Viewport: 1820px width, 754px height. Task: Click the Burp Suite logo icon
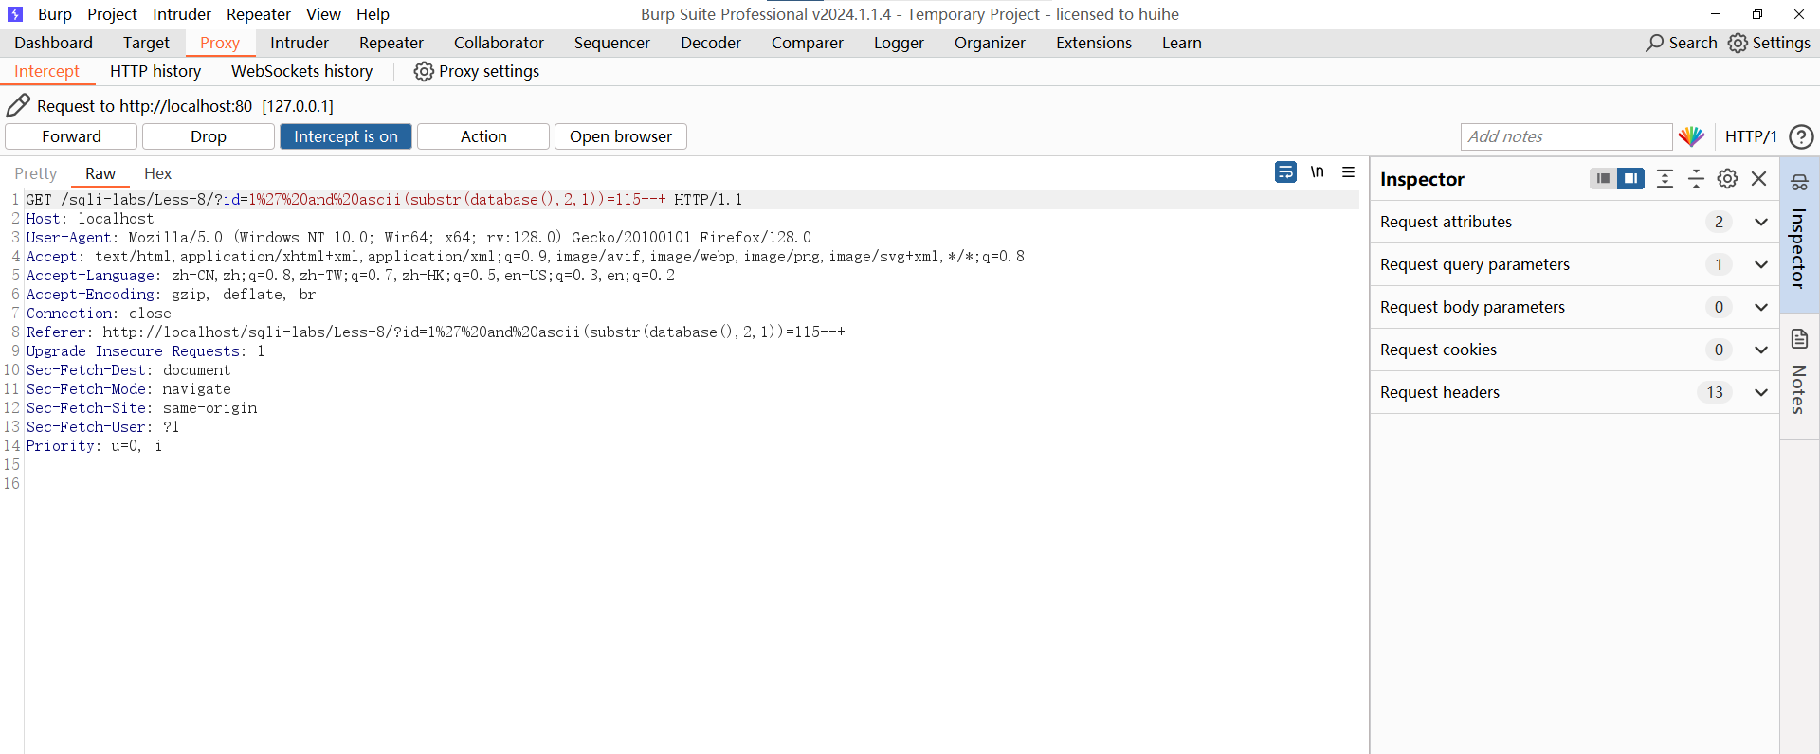15,14
